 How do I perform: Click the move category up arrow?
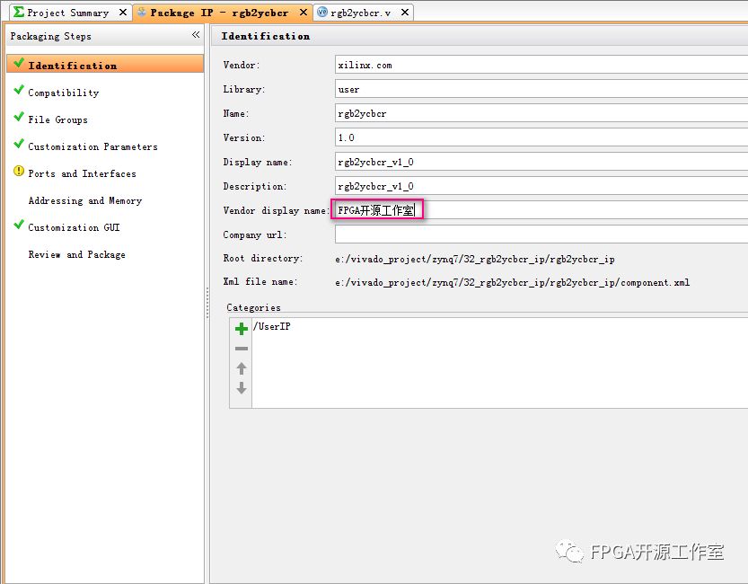[241, 368]
